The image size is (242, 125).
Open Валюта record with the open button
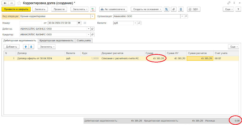(139, 23)
